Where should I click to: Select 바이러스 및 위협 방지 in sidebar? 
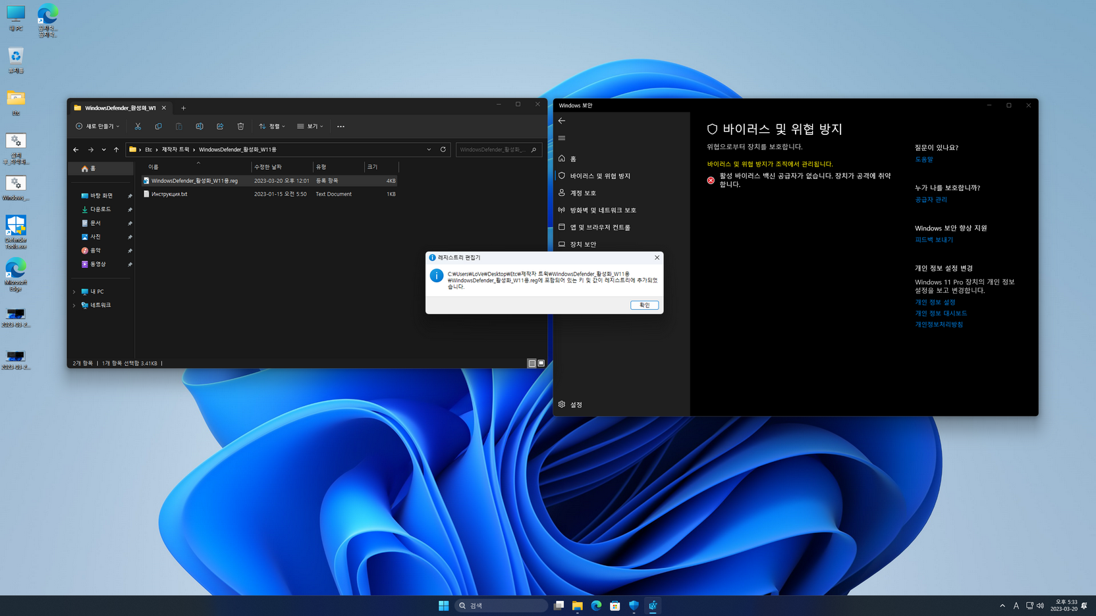(621, 176)
